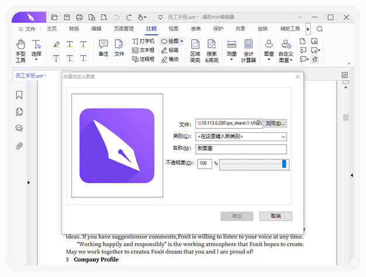Switch to the Home (主页) tab

point(51,29)
